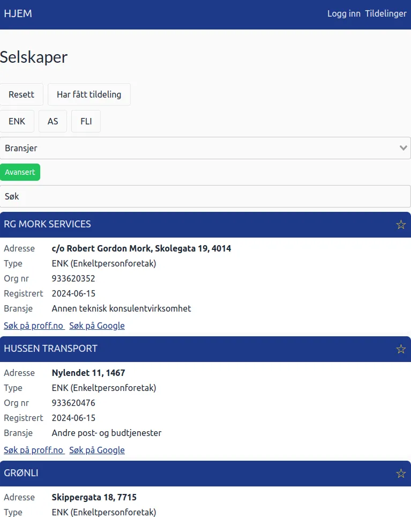Expand the Avansert search options
This screenshot has width=411, height=517.
tap(20, 172)
